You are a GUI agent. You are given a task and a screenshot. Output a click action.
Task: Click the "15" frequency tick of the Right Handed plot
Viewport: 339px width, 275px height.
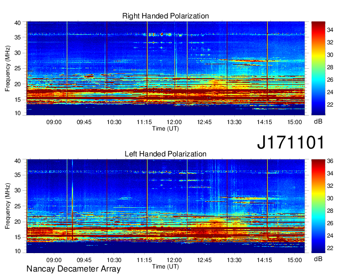coord(18,100)
